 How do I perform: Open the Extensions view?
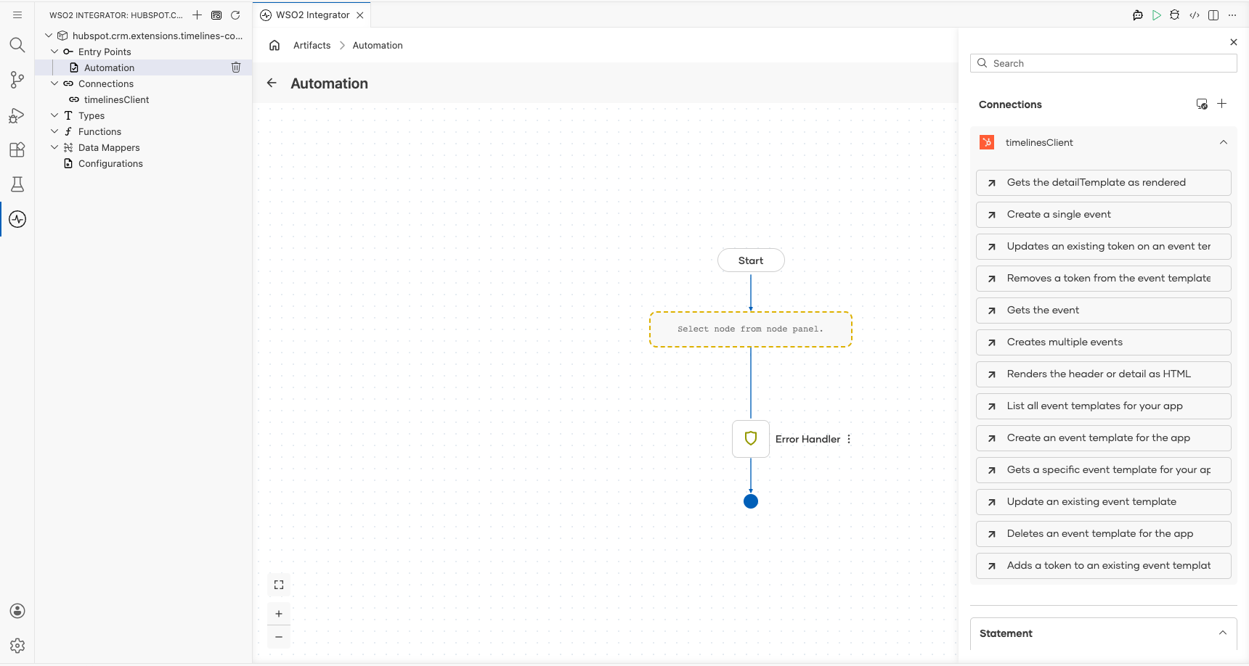[17, 149]
